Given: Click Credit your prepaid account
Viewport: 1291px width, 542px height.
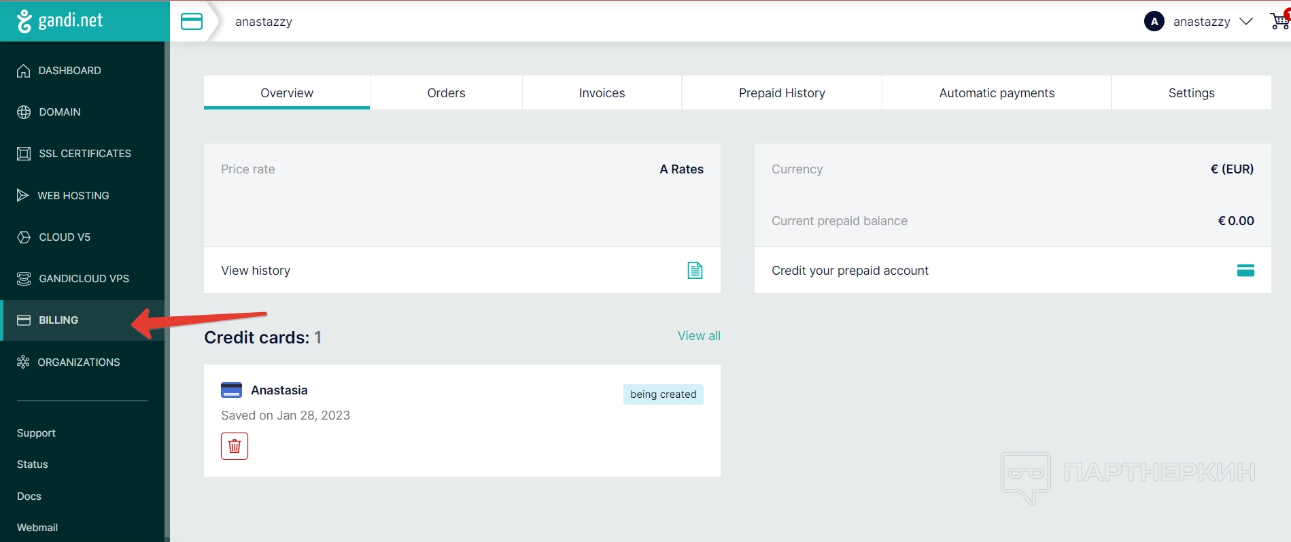Looking at the screenshot, I should pos(1013,271).
